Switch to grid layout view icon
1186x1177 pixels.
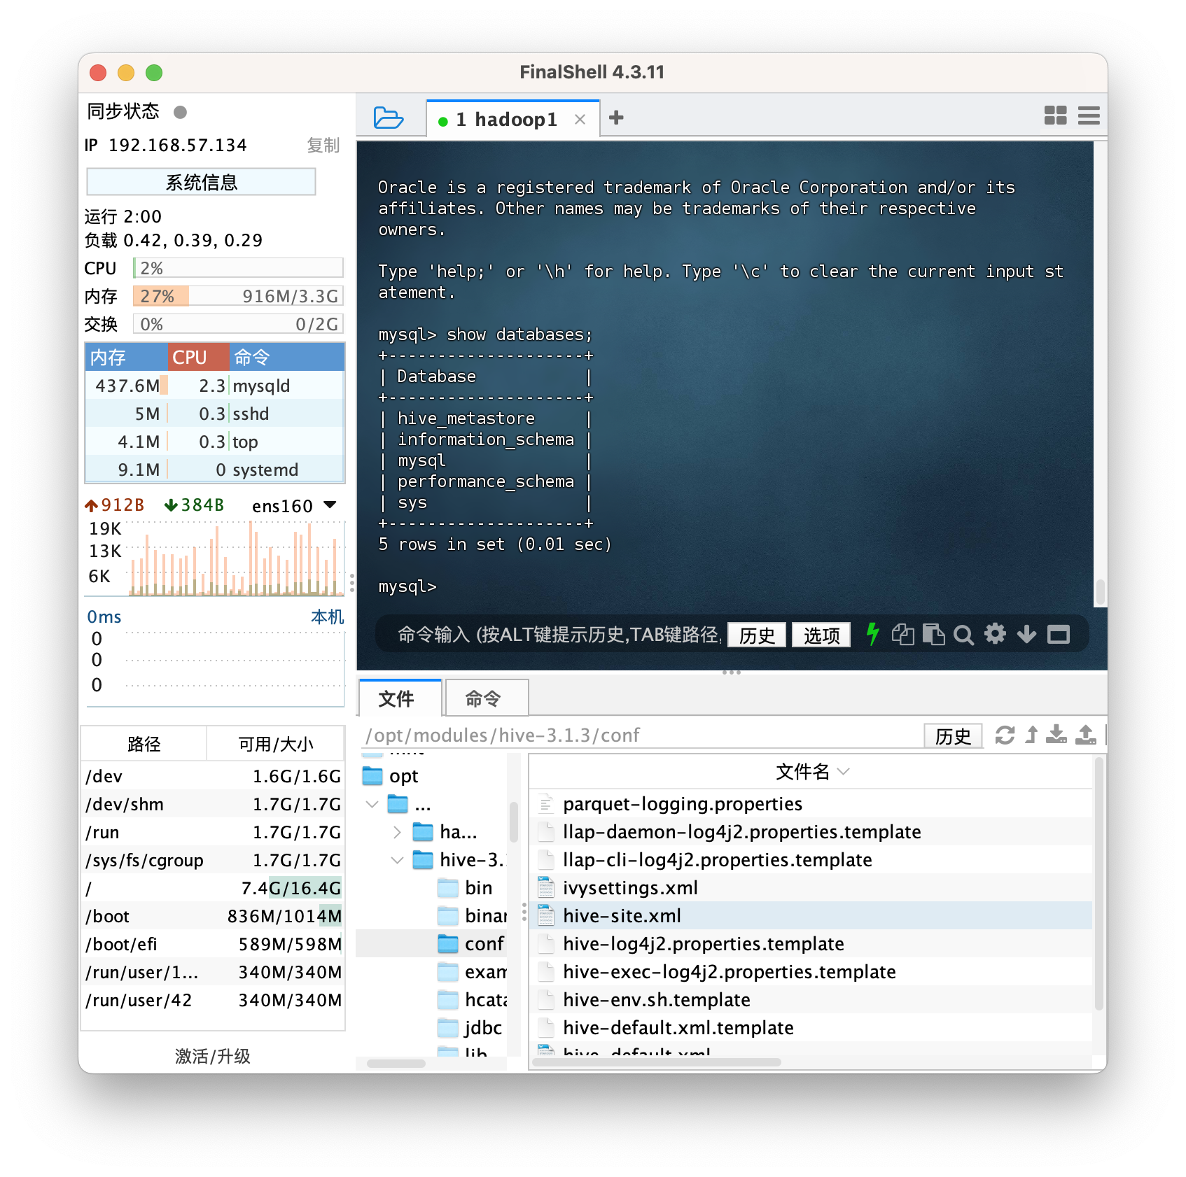1055,115
